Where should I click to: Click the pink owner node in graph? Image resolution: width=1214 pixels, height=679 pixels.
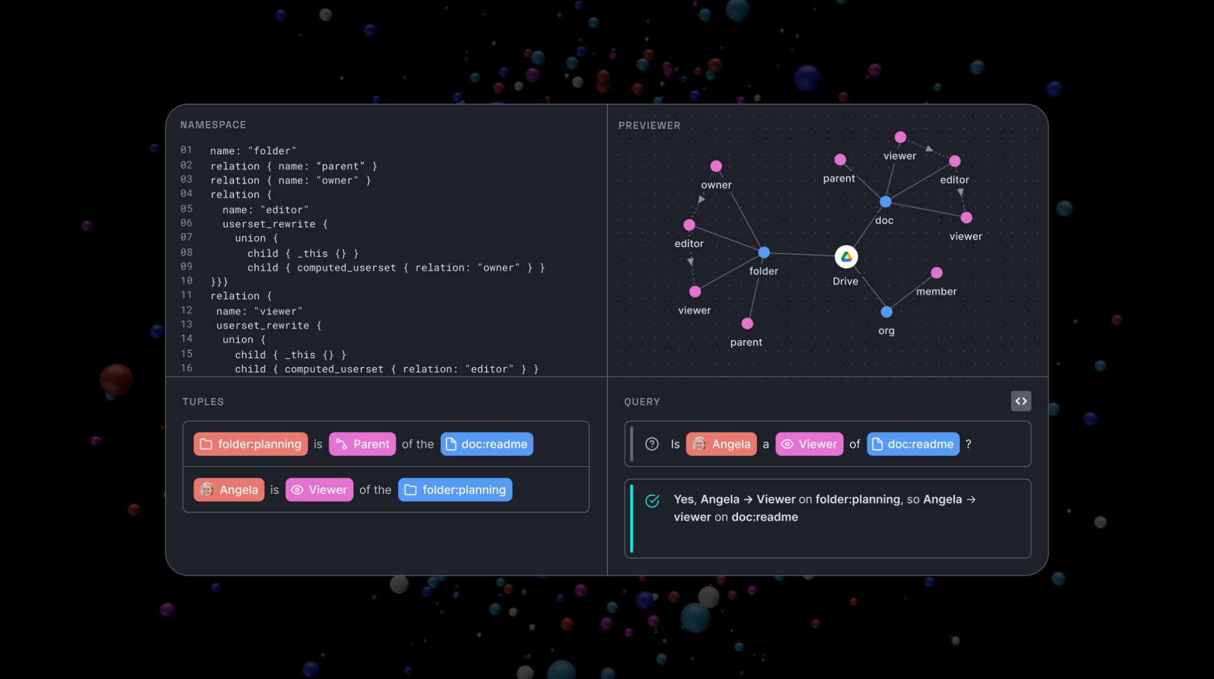pyautogui.click(x=716, y=166)
